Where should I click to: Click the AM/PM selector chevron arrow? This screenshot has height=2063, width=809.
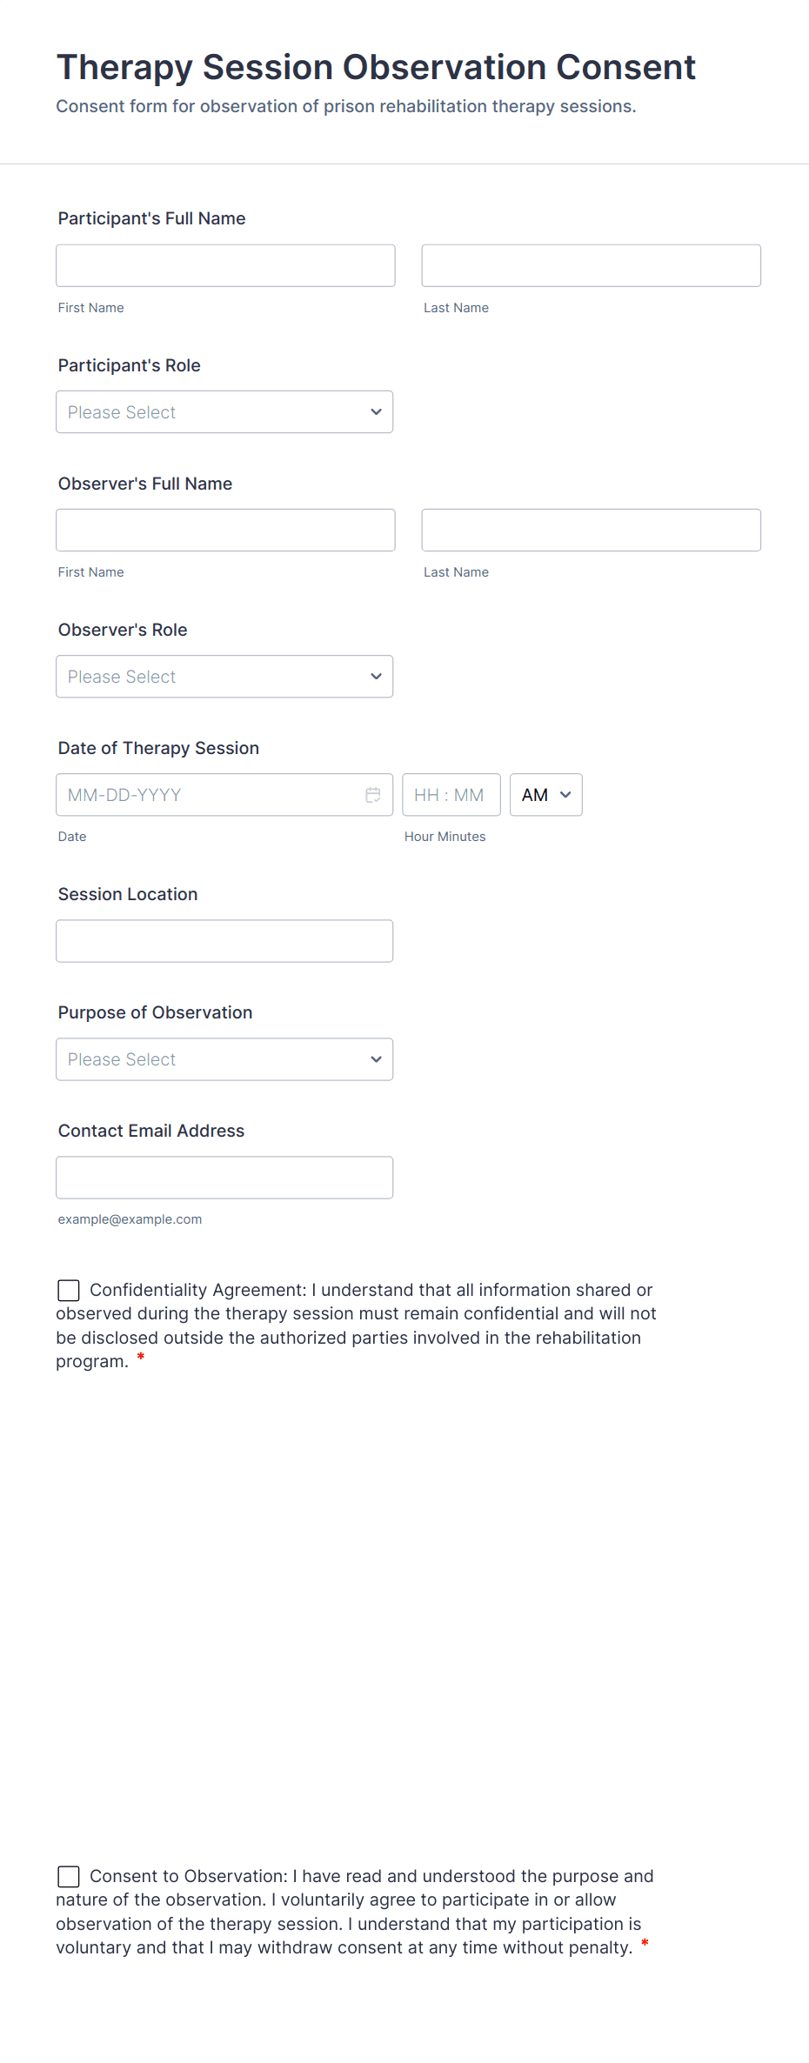point(565,795)
